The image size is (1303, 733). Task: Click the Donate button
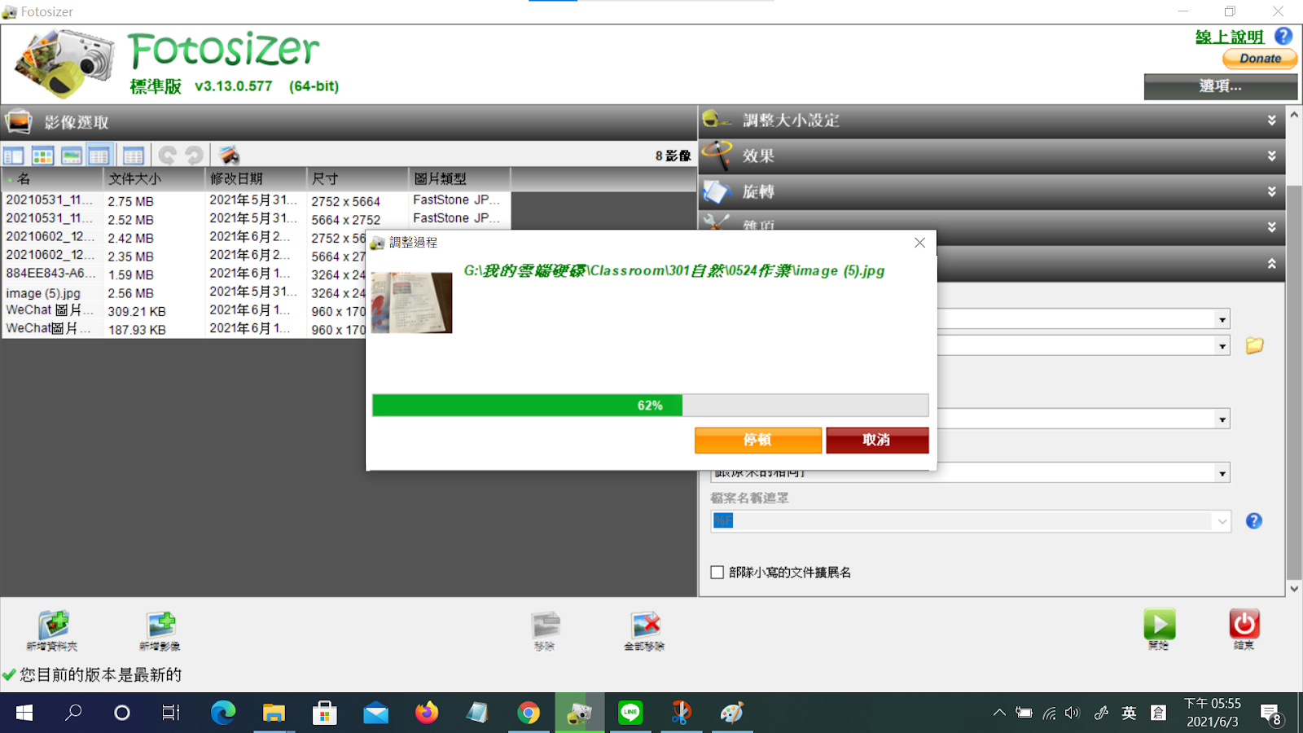(x=1260, y=59)
